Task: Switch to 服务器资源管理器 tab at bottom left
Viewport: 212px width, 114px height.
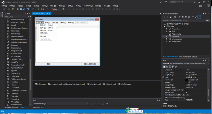Action: (x=11, y=107)
